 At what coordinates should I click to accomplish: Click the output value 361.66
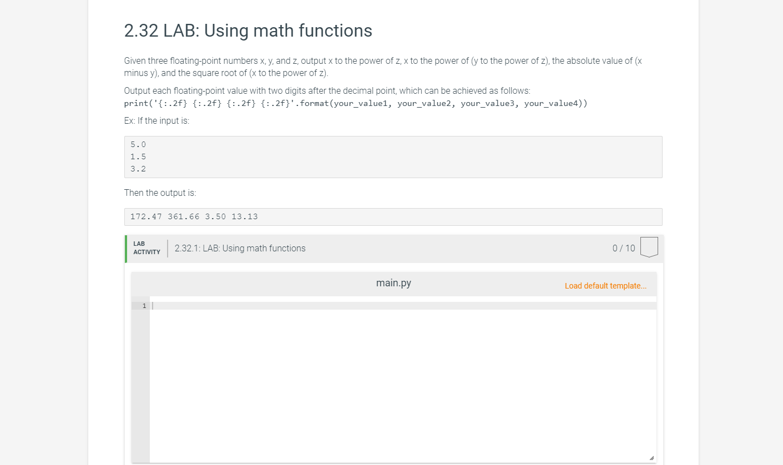point(183,216)
